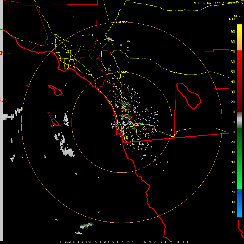Image resolution: width=244 pixels, height=244 pixels.
Task: Click the positive "80" scale value
Action: pyautogui.click(x=233, y=41)
